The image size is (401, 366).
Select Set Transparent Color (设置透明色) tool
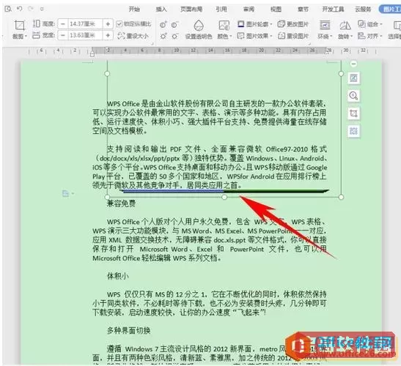199,30
